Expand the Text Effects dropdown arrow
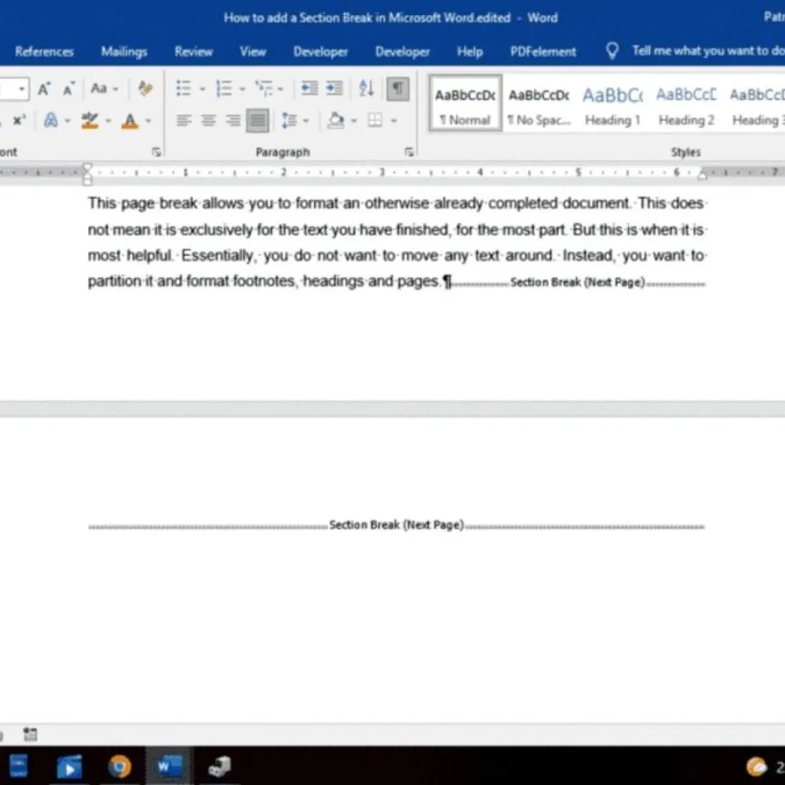 [x=67, y=121]
